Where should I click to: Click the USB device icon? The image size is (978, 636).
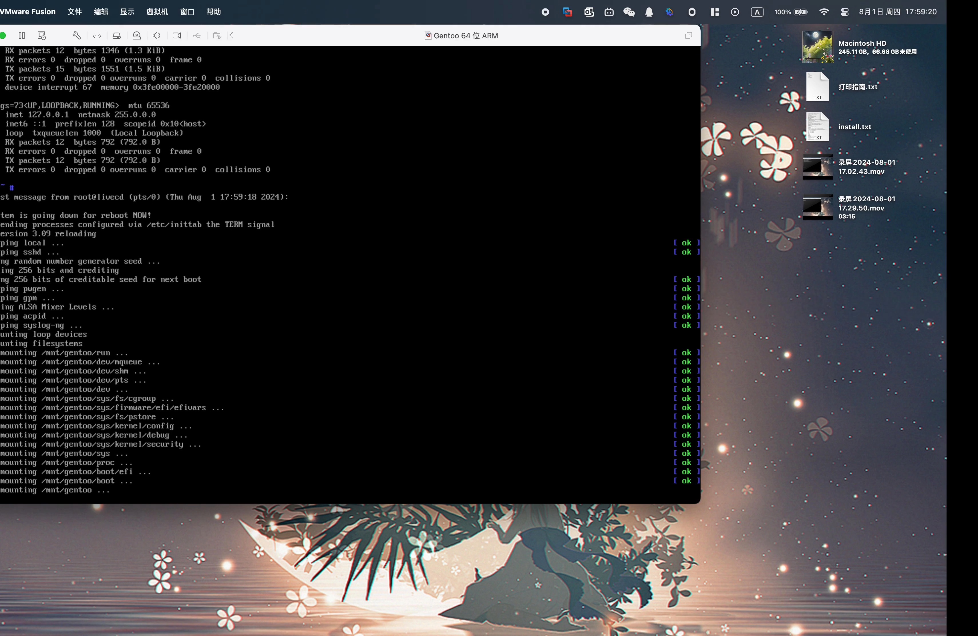(x=197, y=36)
